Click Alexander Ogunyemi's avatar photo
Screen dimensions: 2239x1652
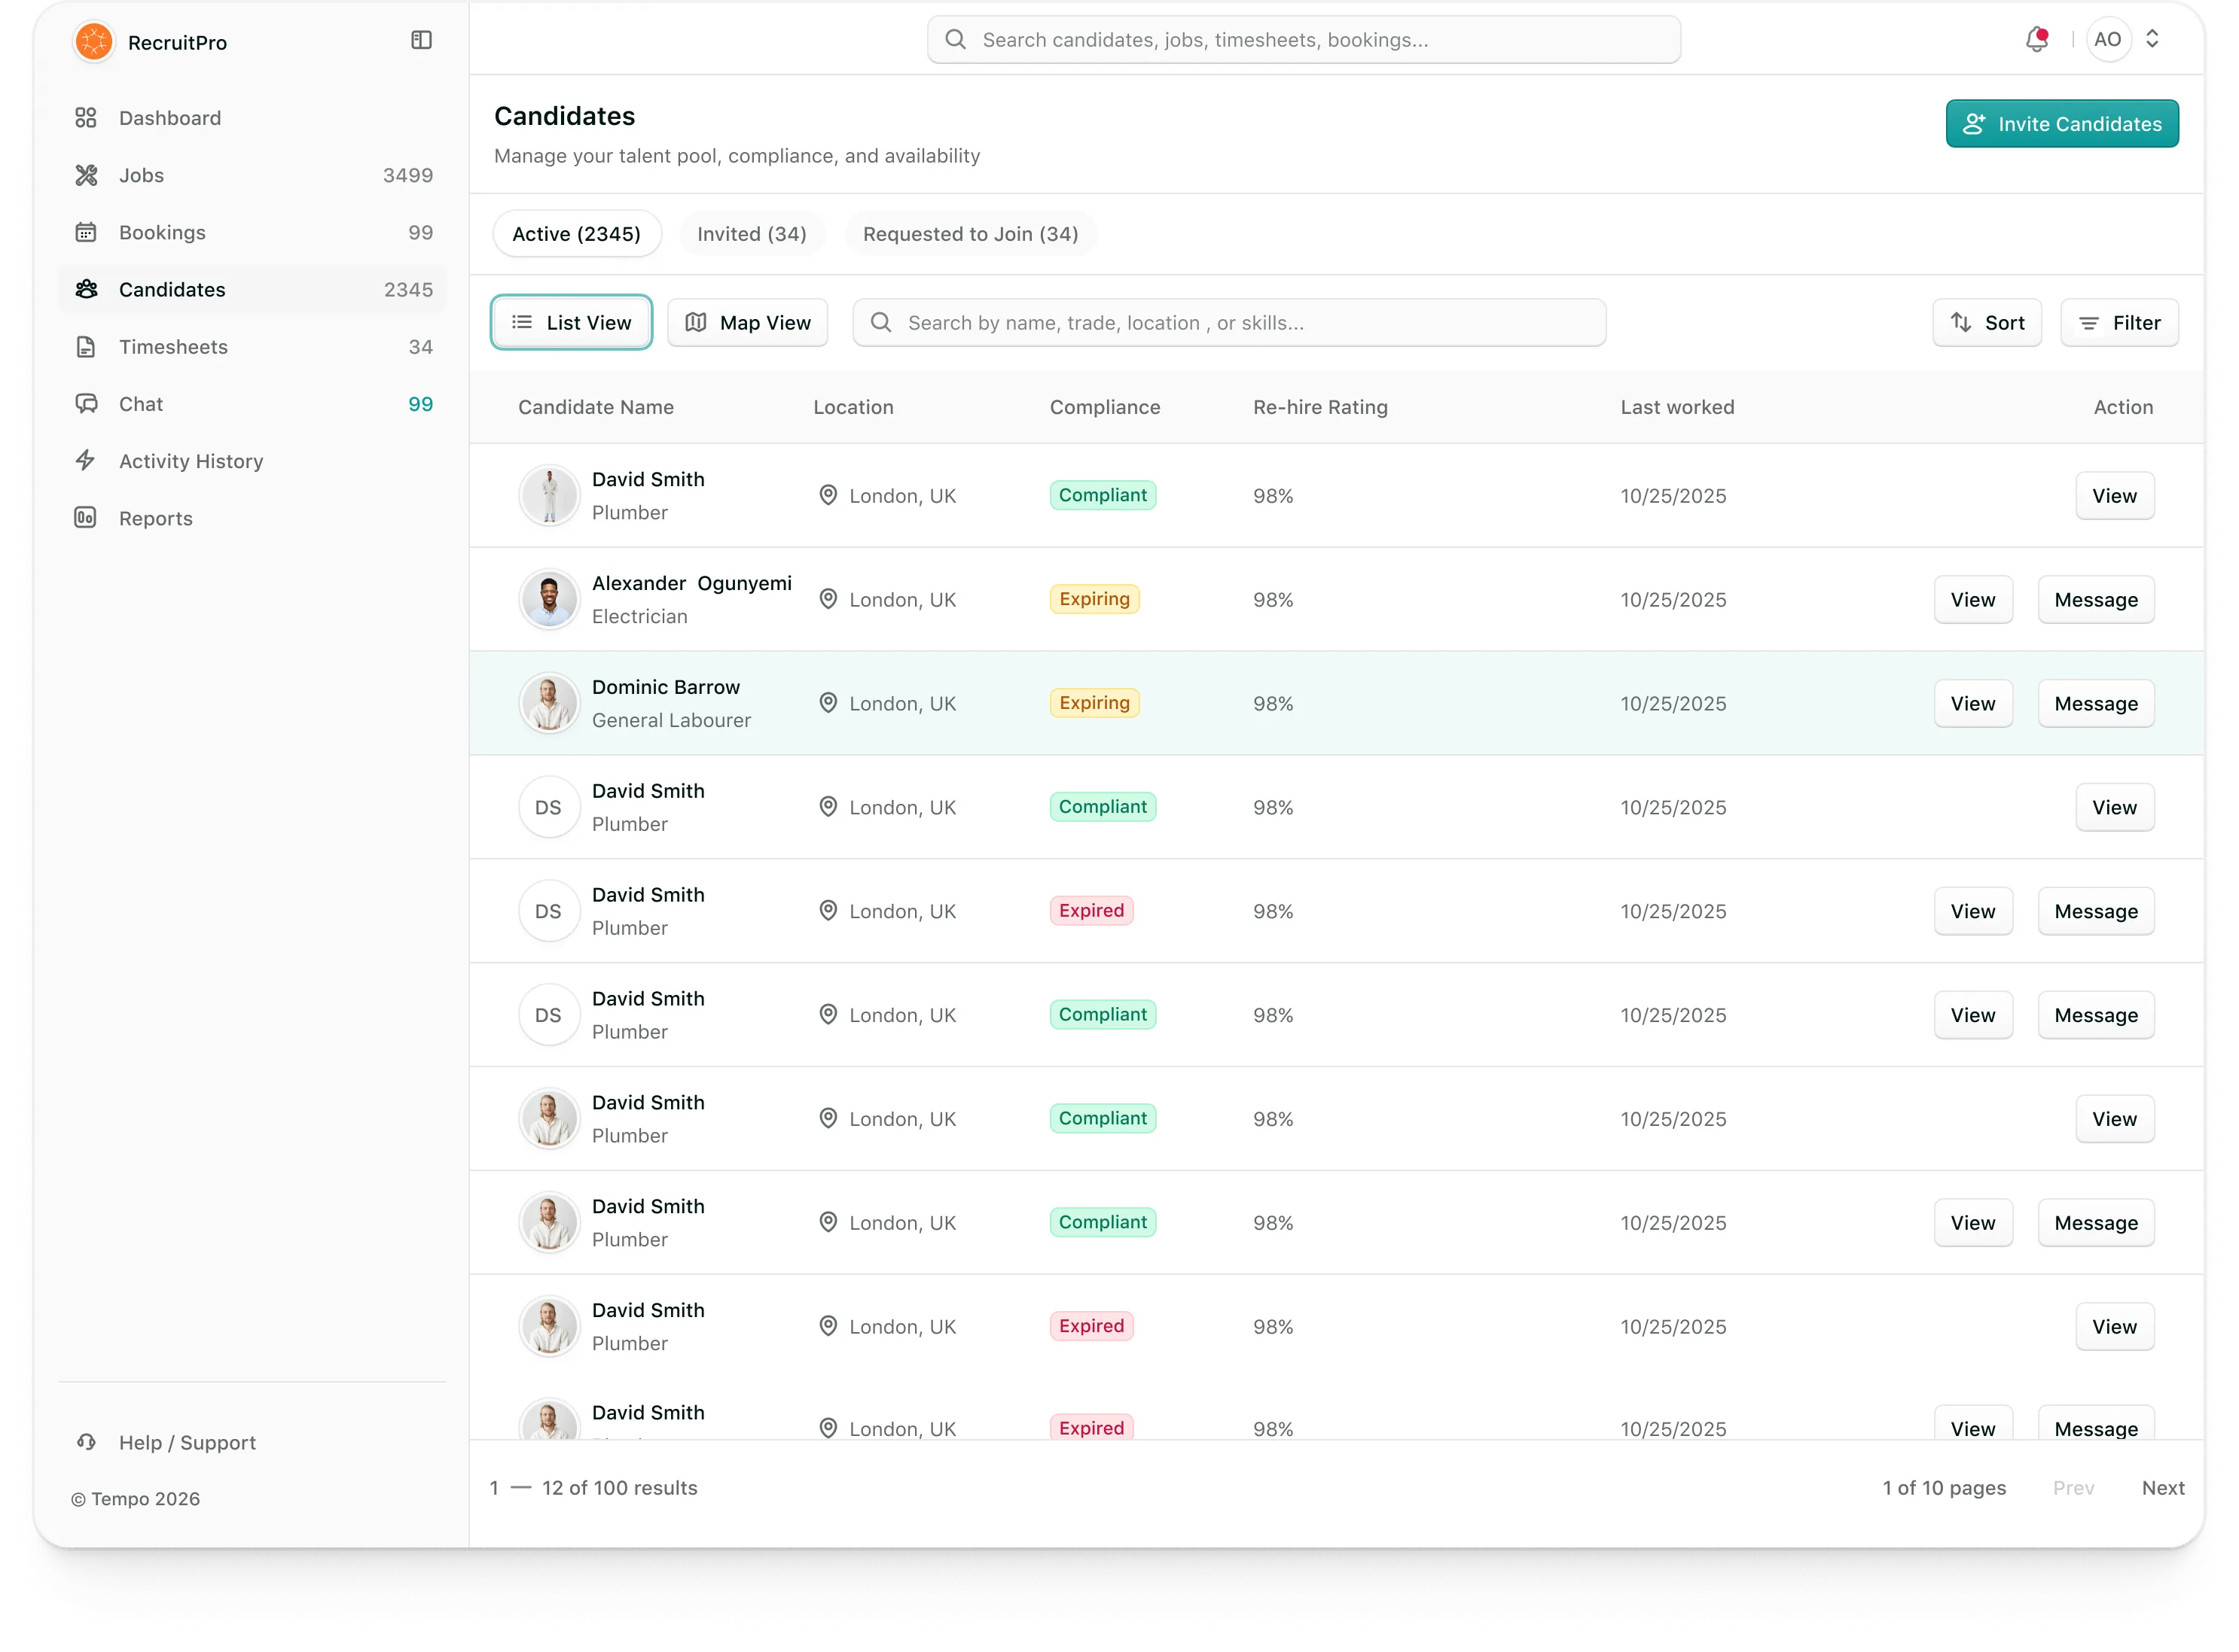549,599
